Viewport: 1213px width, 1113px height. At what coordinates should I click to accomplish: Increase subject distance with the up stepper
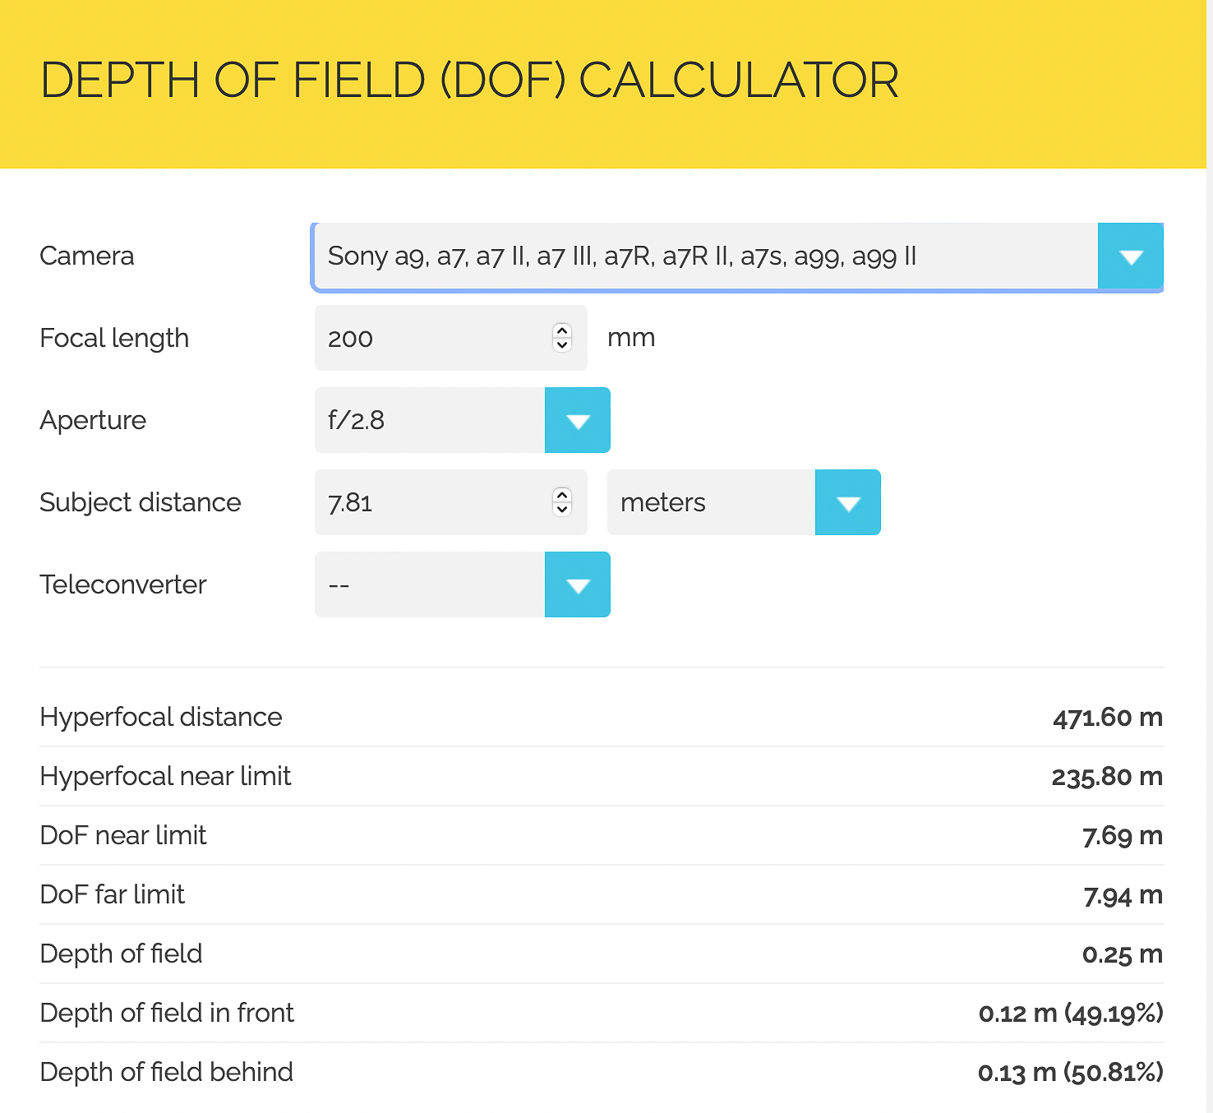tap(562, 495)
